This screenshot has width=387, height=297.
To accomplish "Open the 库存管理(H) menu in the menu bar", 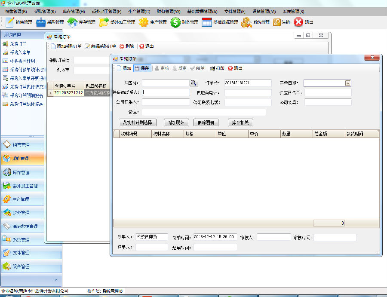I will tap(74, 12).
